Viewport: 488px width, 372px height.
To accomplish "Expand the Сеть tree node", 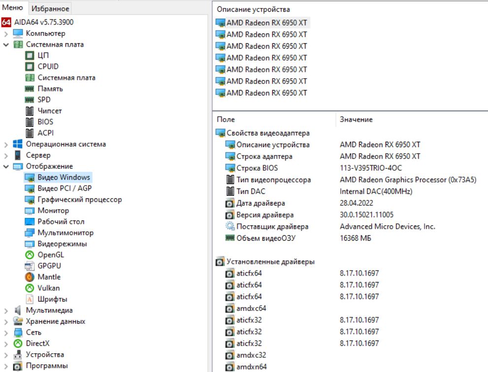I will tap(6, 333).
